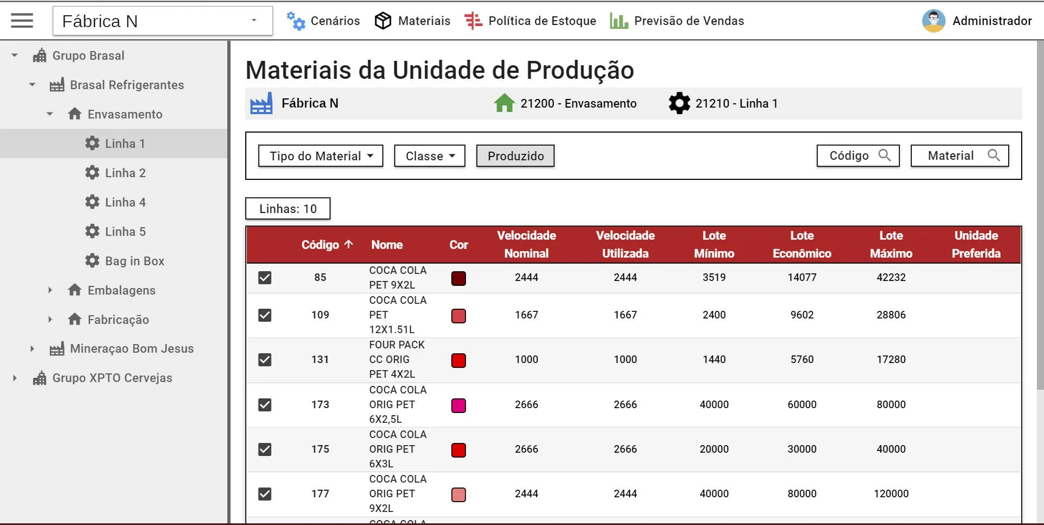The height and width of the screenshot is (525, 1044).
Task: Open the Classe filter dropdown
Action: (x=430, y=156)
